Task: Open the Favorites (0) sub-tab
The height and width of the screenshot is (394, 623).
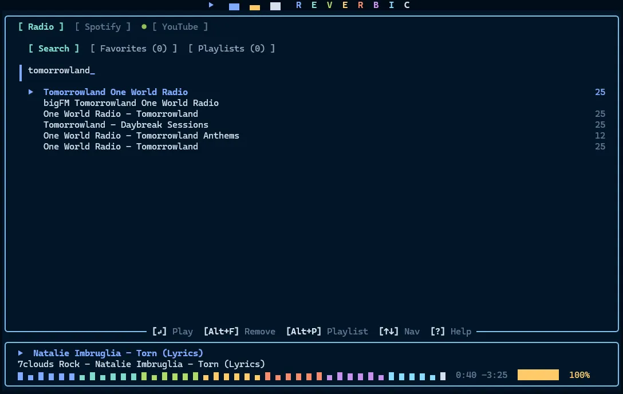Action: pyautogui.click(x=133, y=49)
